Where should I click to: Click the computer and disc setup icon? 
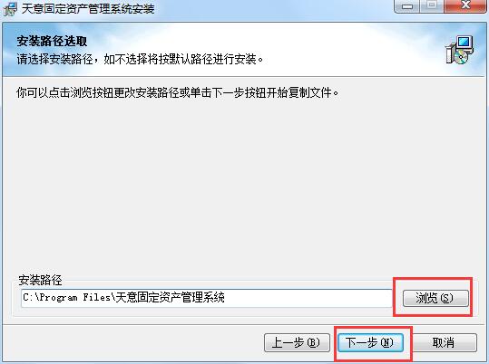point(460,50)
